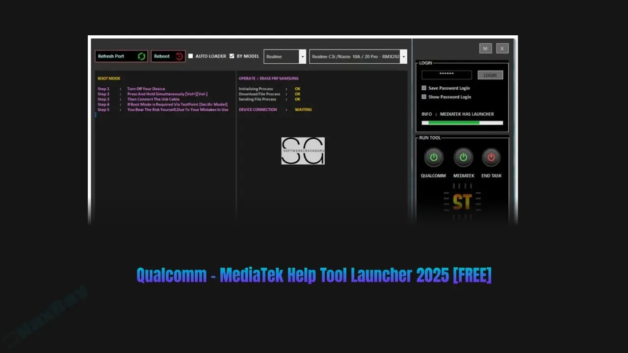Click the M window button
628x353 pixels.
coord(485,48)
